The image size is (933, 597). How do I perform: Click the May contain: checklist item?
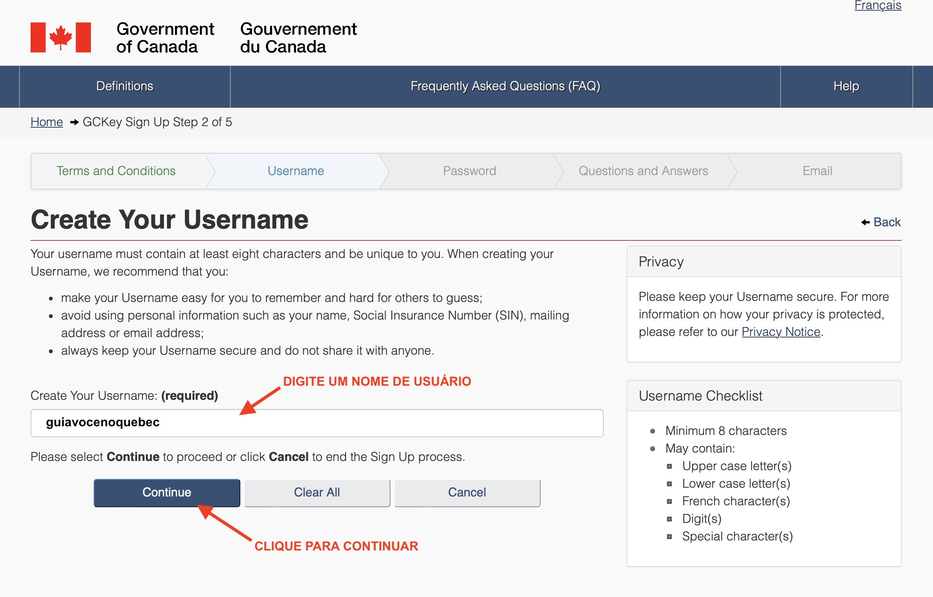click(700, 449)
